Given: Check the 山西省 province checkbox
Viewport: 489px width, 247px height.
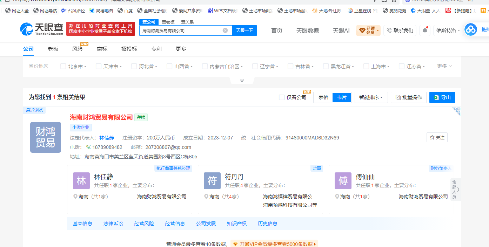Looking at the screenshot, I should coord(169,66).
